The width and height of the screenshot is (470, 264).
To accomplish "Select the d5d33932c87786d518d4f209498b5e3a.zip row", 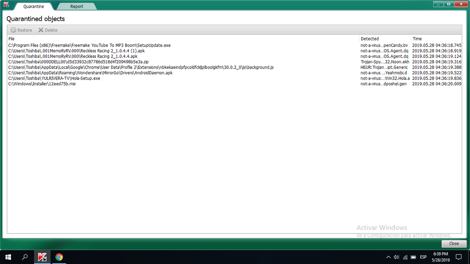I will (x=235, y=62).
